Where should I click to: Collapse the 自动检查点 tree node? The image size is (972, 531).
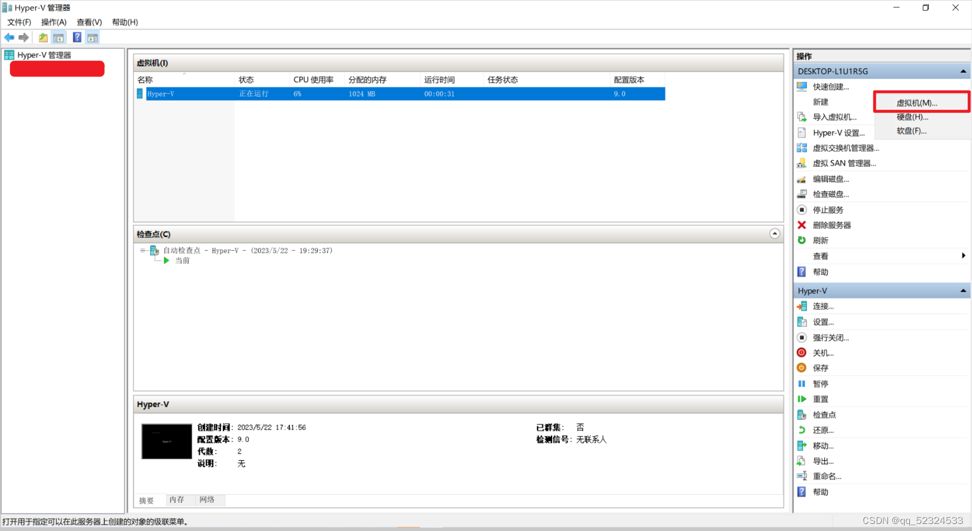pos(142,251)
